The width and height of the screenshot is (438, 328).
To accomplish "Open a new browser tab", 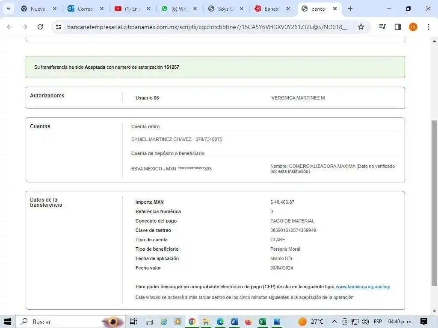I will tap(350, 9).
